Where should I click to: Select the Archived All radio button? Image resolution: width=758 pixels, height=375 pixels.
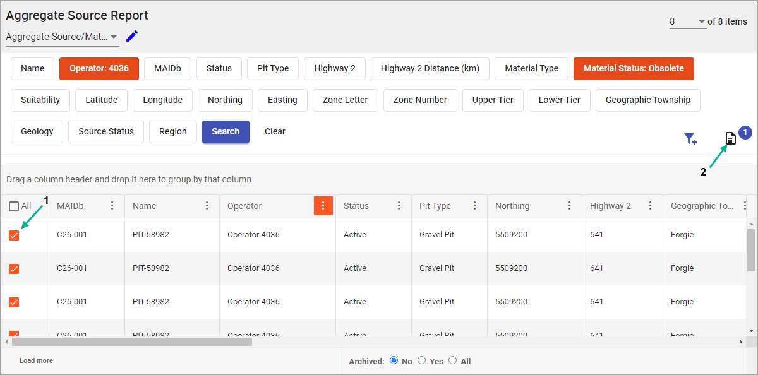click(452, 360)
